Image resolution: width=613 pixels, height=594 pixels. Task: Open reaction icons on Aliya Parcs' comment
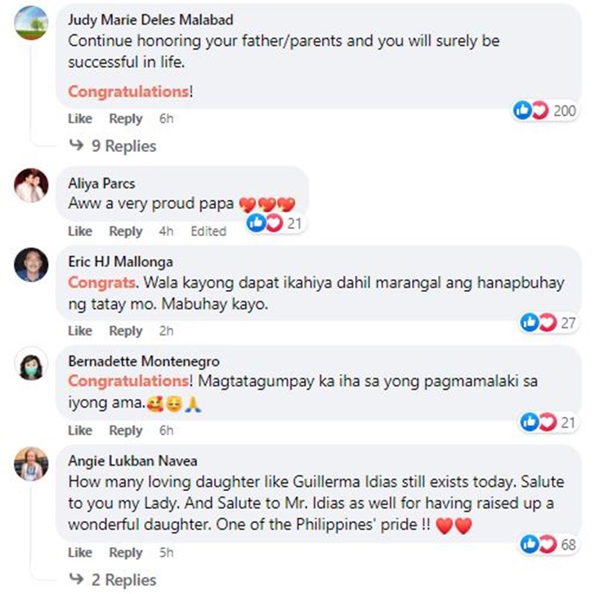click(275, 223)
